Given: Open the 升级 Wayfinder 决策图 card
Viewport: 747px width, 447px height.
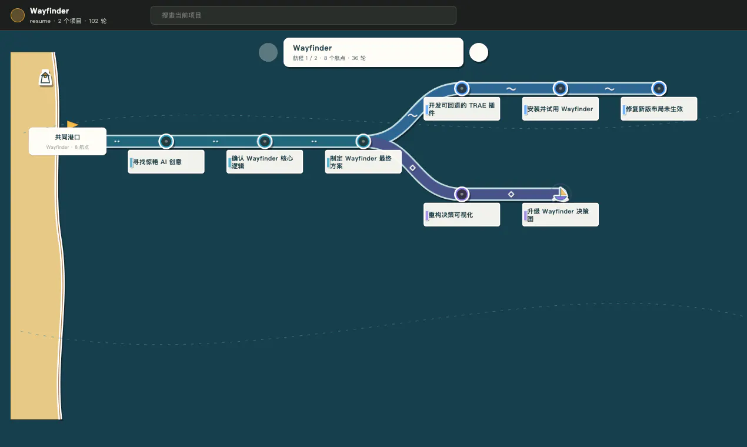Looking at the screenshot, I should point(561,215).
